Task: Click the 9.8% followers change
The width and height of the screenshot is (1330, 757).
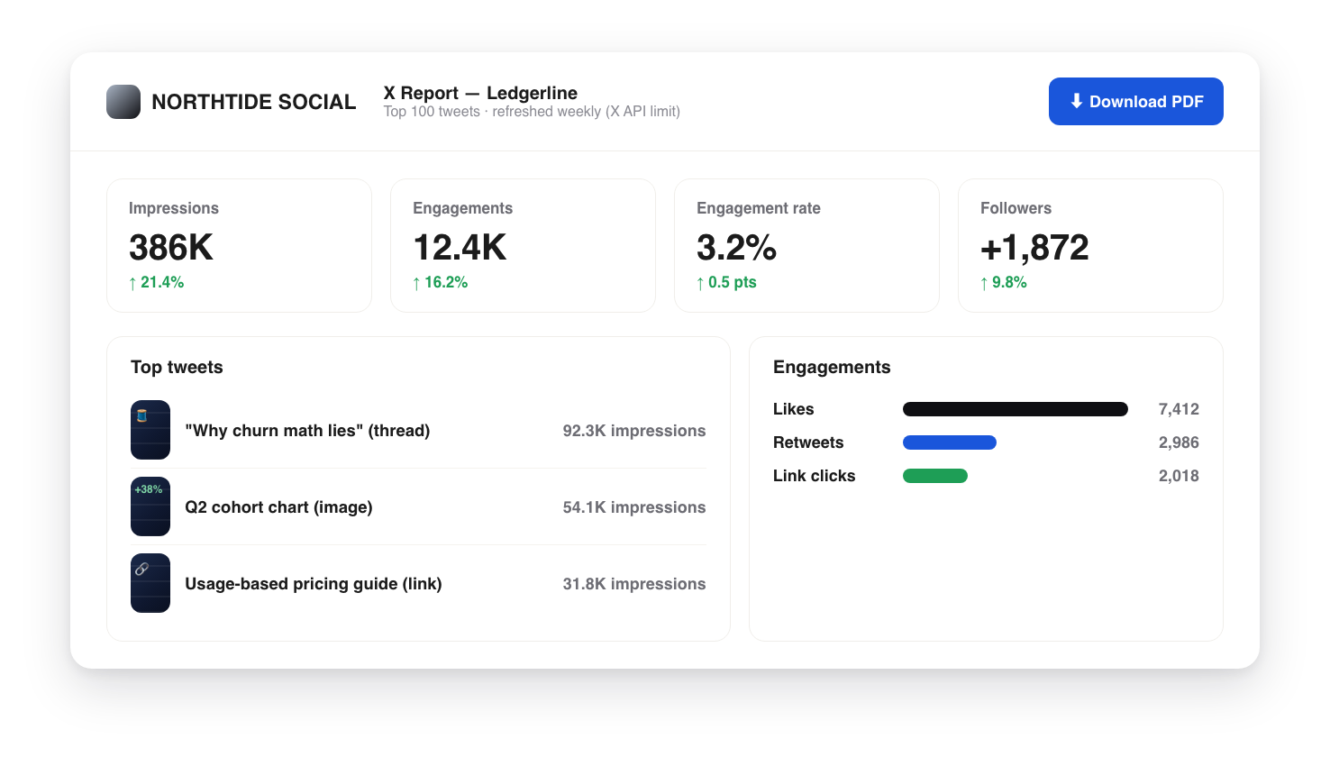Action: point(1003,282)
